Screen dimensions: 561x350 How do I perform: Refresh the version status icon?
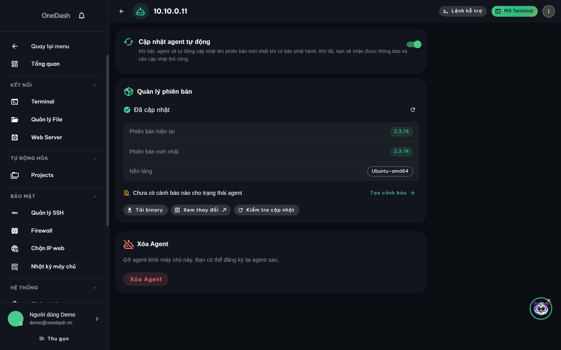point(413,110)
